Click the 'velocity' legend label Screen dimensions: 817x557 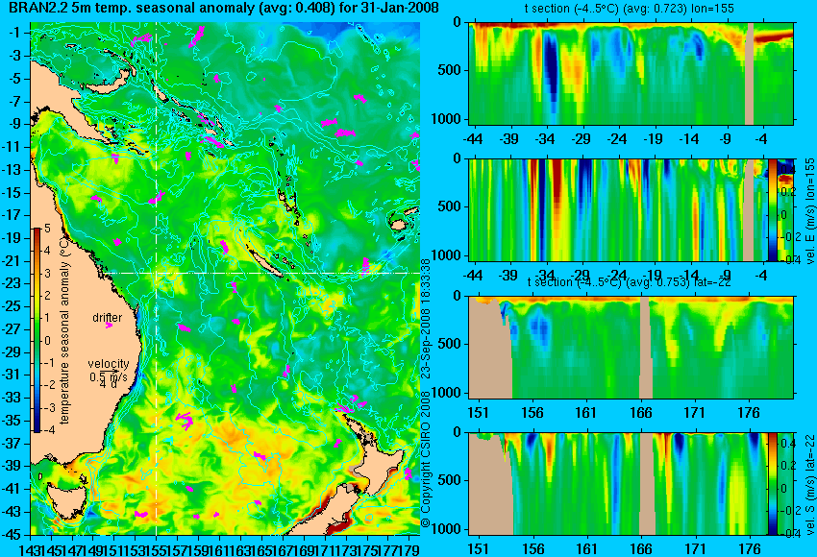coord(109,363)
